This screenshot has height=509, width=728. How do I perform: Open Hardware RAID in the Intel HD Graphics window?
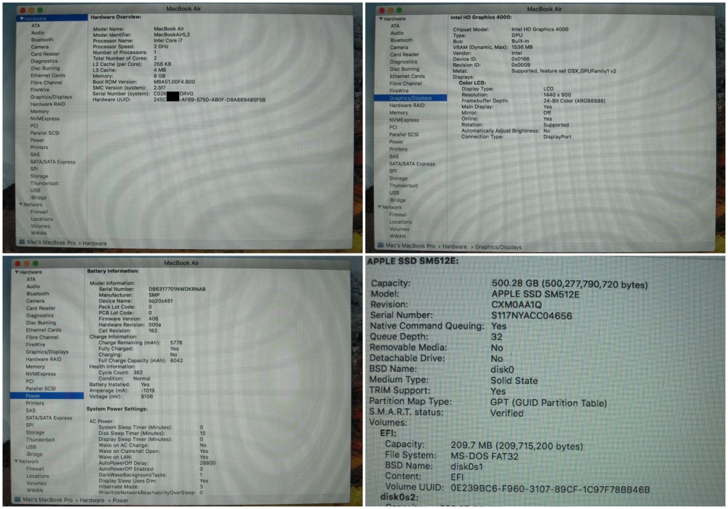(x=407, y=105)
